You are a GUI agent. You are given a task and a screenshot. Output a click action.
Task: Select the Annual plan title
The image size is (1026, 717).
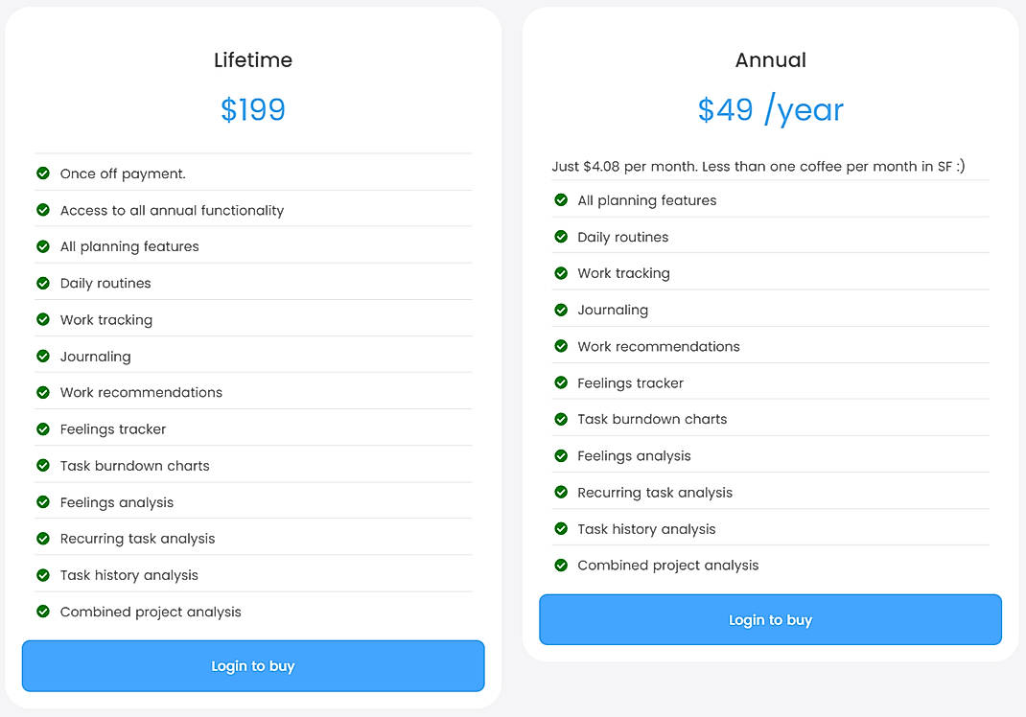[x=770, y=59]
